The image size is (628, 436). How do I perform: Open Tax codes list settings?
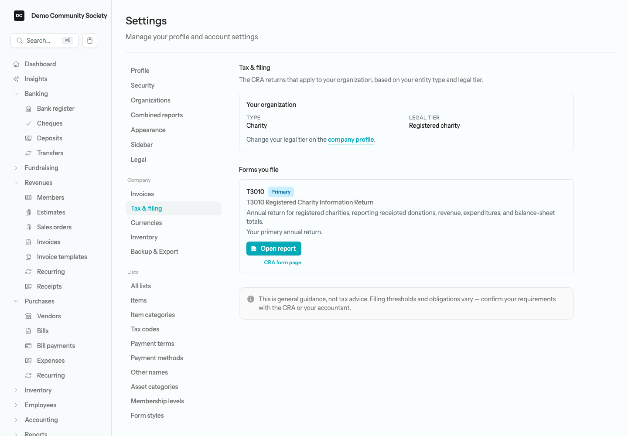(x=174, y=329)
